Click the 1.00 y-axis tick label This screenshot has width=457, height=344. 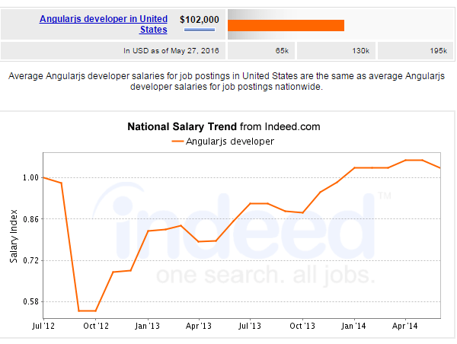30,177
